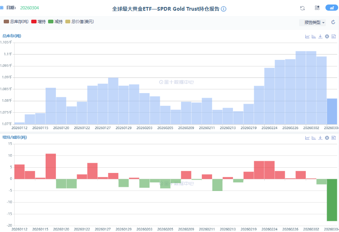The width and height of the screenshot is (339, 232).
Task: Download the 增持/减持 chart image
Action: [x=320, y=138]
